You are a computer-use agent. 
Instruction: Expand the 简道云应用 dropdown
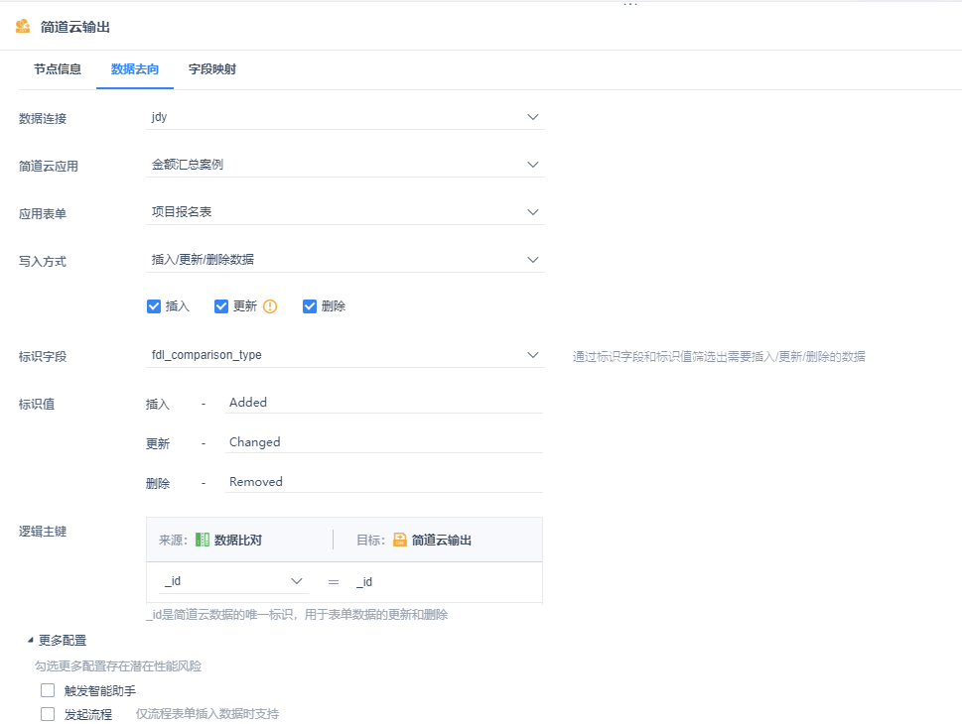(x=344, y=165)
